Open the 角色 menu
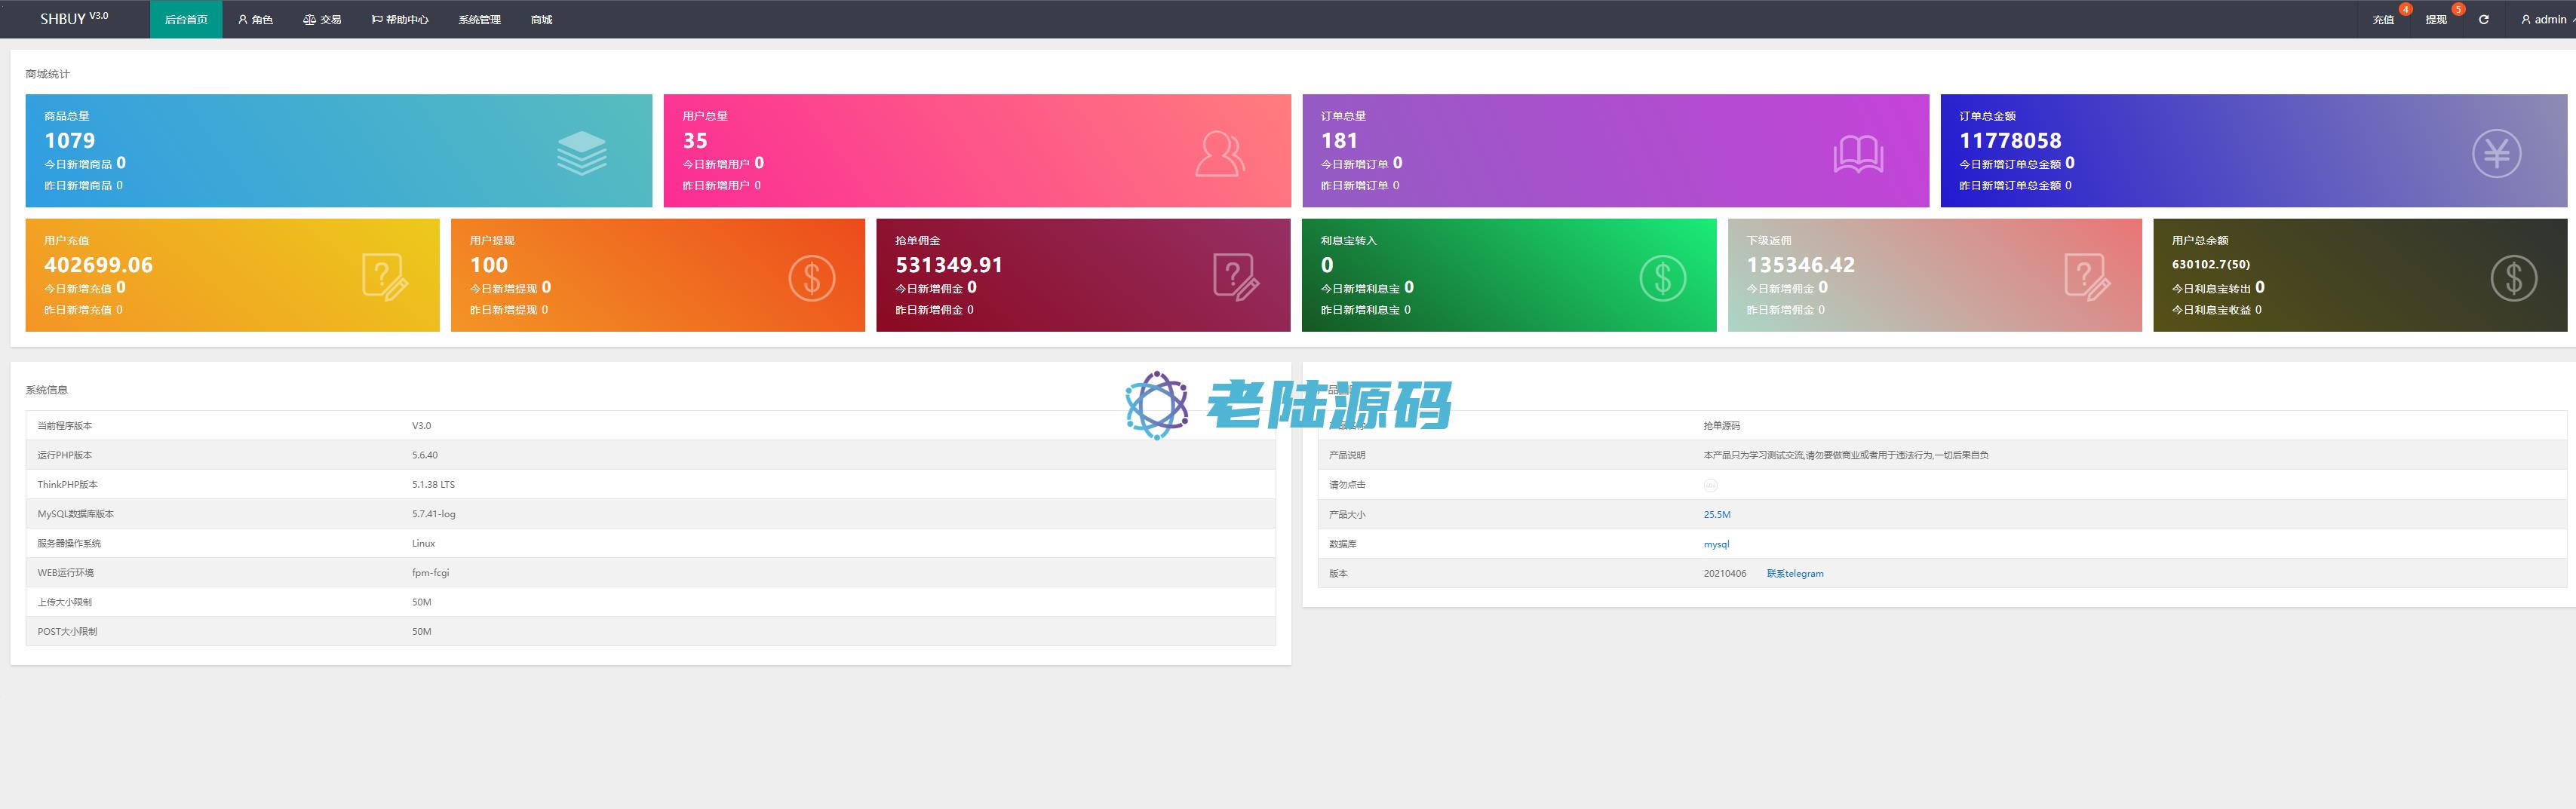Screen dimensions: 2576x809 coord(256,20)
